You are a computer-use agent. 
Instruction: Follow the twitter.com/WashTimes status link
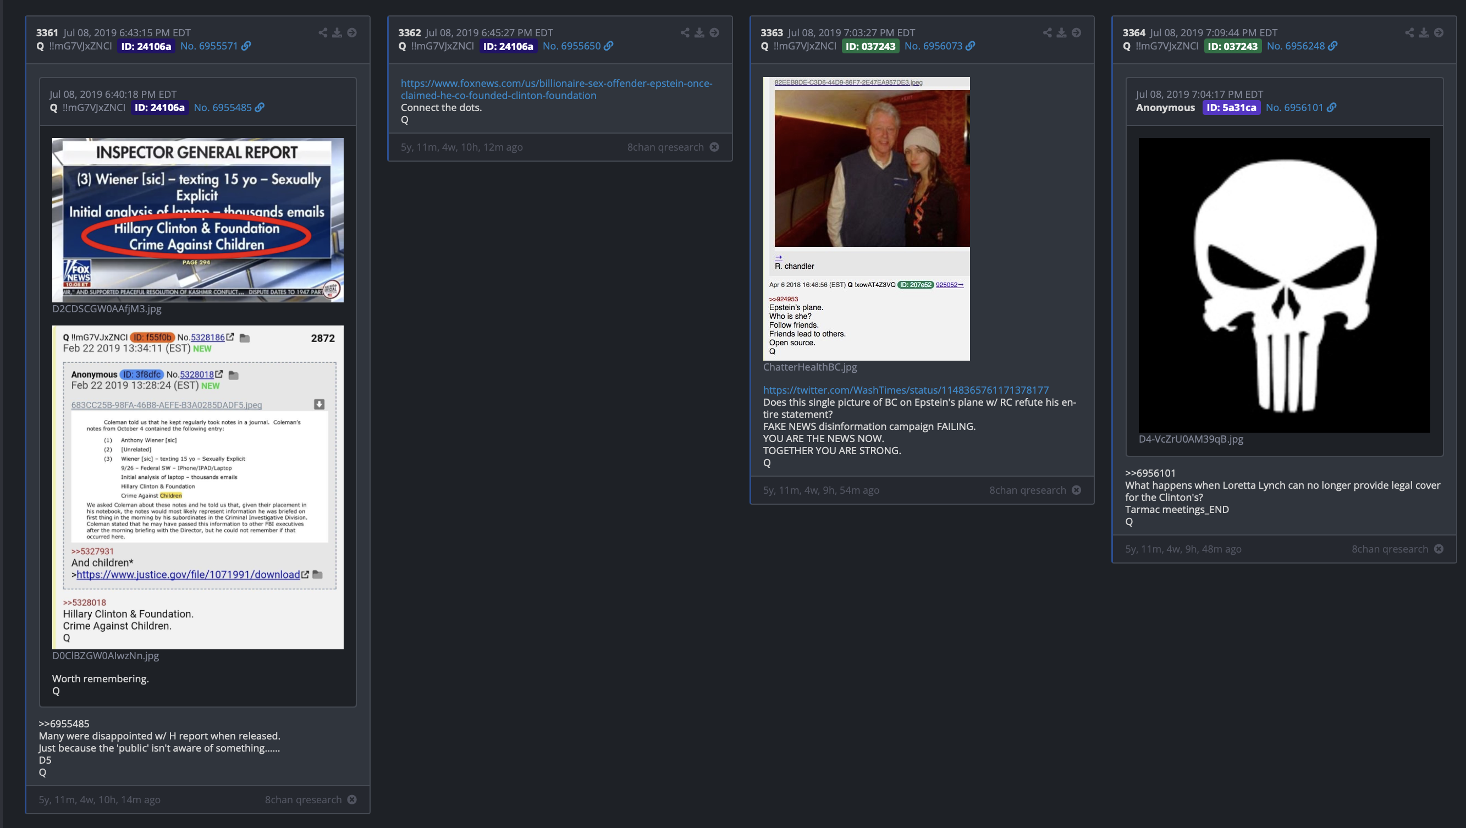906,390
